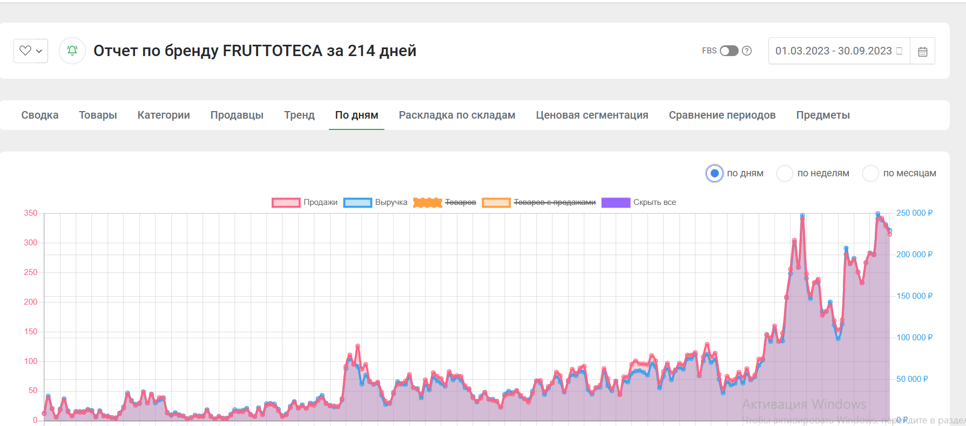The height and width of the screenshot is (426, 966).
Task: Open the Тренд tab
Action: pos(299,115)
